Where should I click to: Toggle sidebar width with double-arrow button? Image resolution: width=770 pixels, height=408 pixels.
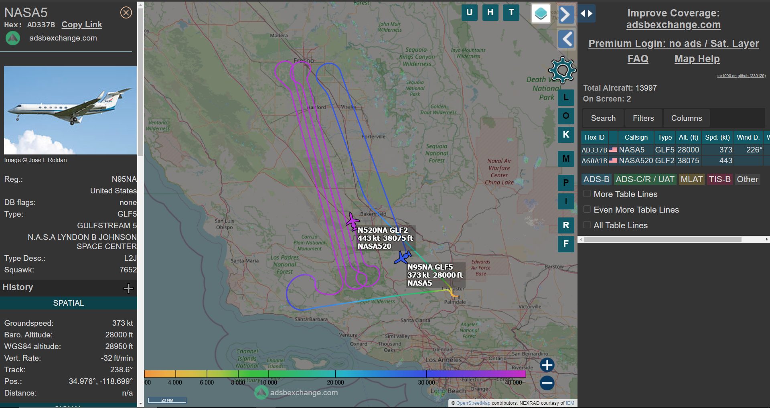click(x=586, y=14)
